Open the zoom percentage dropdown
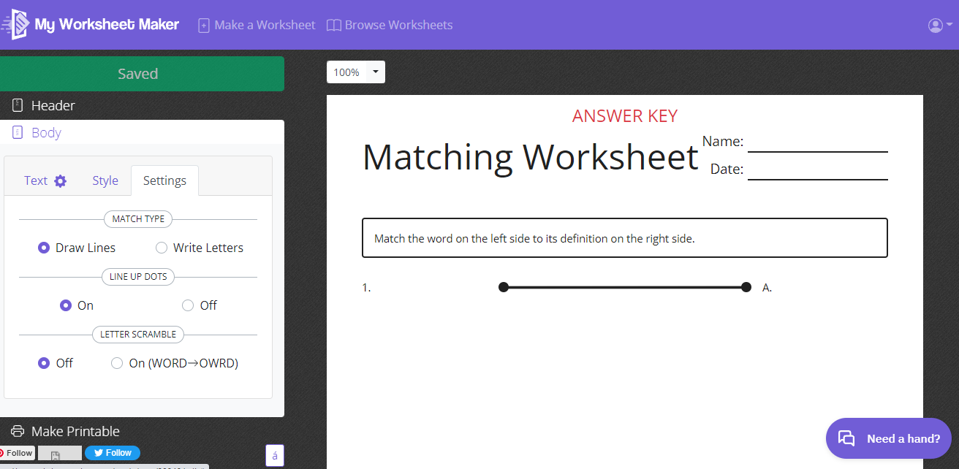 coord(376,72)
